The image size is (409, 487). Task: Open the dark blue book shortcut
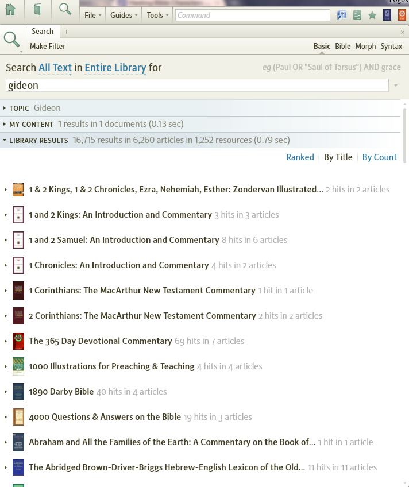(387, 15)
